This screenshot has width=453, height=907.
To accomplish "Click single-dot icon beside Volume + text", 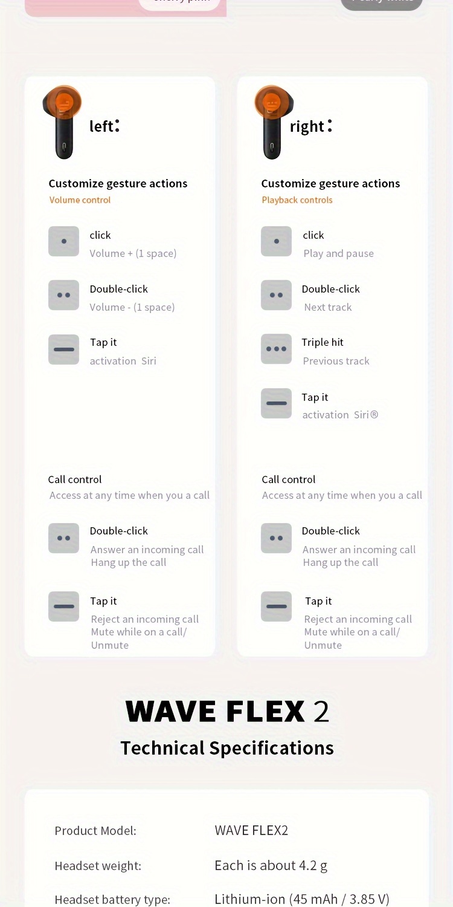I will [x=63, y=241].
